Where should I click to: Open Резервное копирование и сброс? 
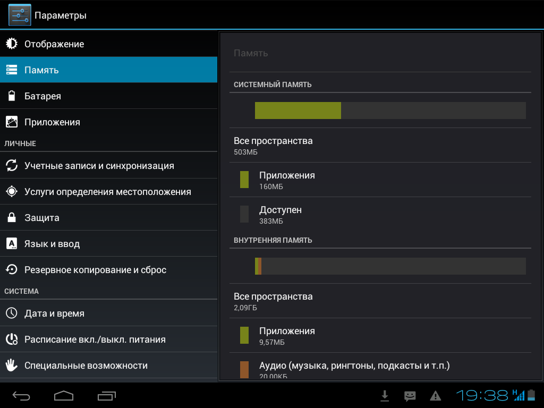pyautogui.click(x=108, y=269)
